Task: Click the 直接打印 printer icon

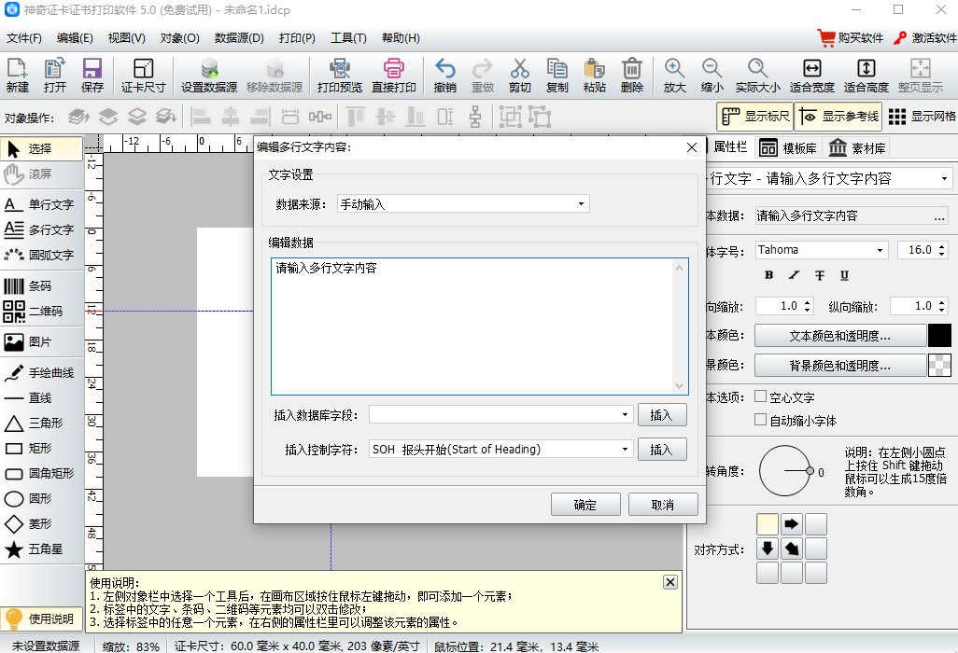Action: (x=393, y=75)
